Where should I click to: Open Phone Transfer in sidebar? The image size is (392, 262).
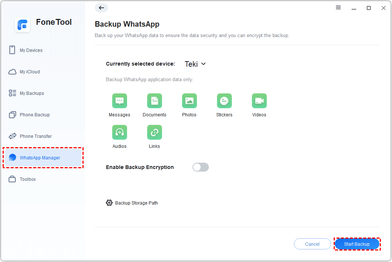[x=43, y=136]
